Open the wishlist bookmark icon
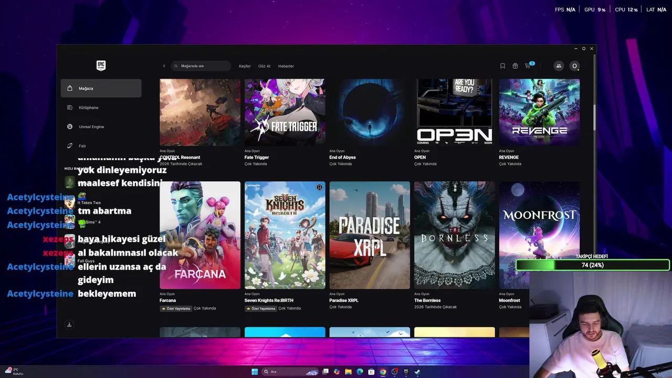The height and width of the screenshot is (378, 672). tap(502, 66)
